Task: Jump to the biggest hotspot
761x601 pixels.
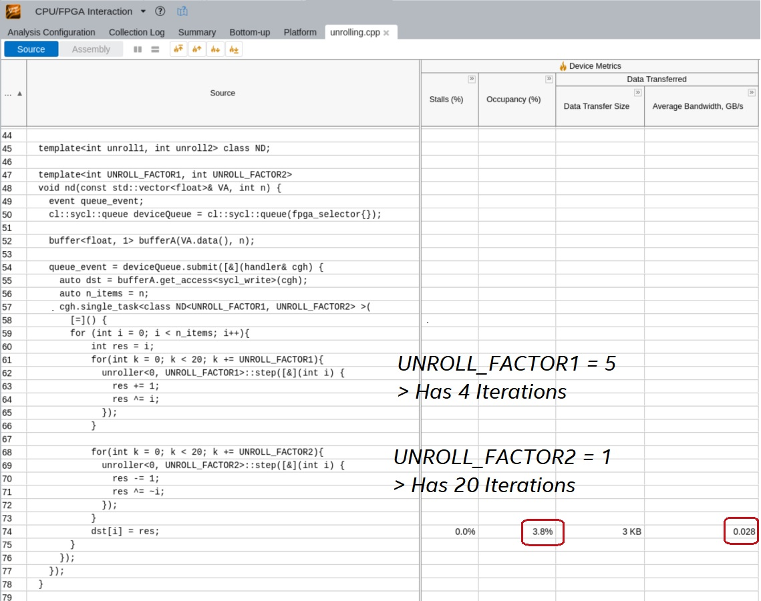Action: tap(178, 49)
